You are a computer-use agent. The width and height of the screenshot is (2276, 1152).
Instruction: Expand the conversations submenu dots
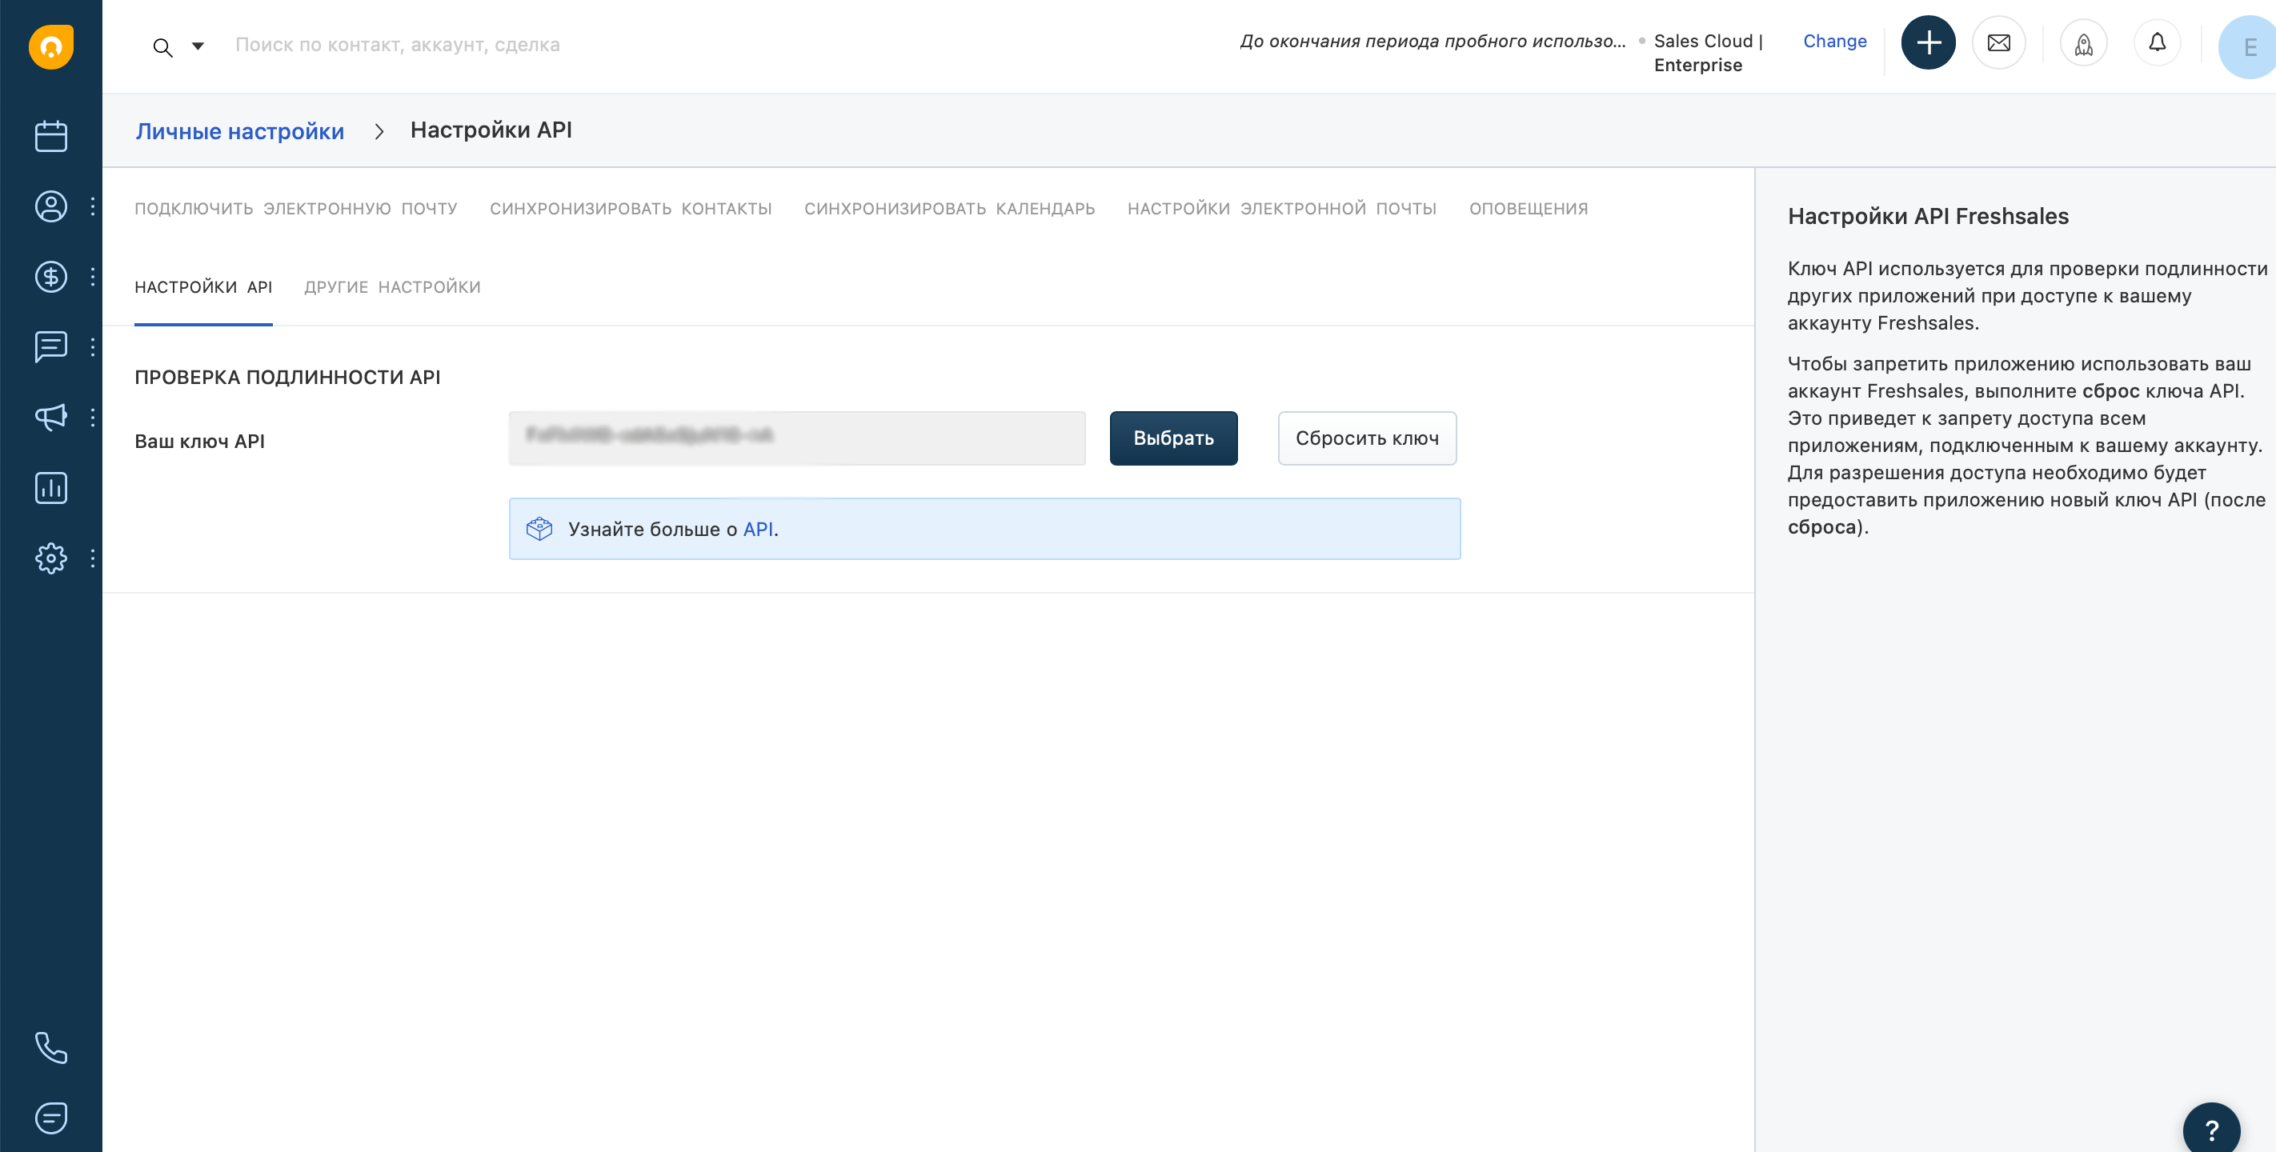pyautogui.click(x=93, y=347)
